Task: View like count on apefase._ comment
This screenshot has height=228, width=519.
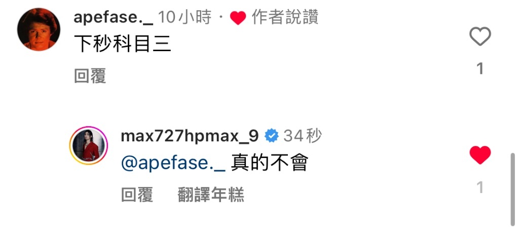Action: 480,69
